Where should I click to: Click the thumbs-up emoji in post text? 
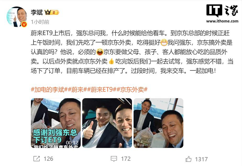pos(111,61)
